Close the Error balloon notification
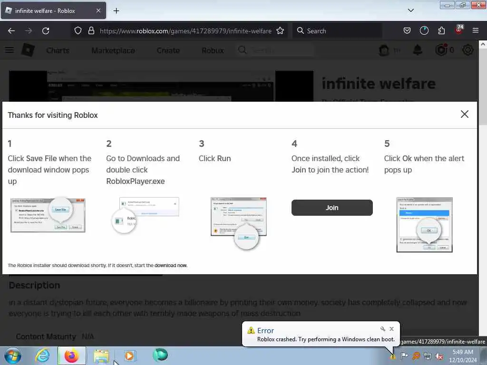 [392, 329]
